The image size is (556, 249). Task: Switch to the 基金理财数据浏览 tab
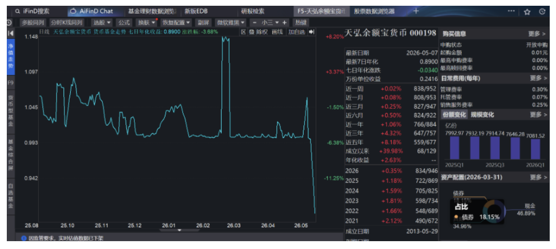pyautogui.click(x=152, y=12)
